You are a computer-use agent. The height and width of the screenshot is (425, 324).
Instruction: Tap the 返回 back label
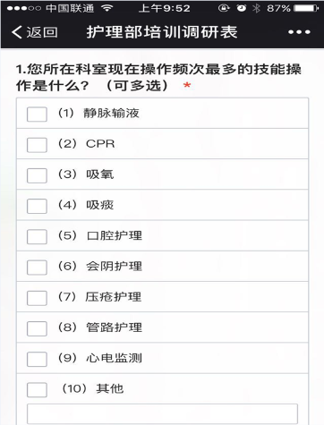42,32
